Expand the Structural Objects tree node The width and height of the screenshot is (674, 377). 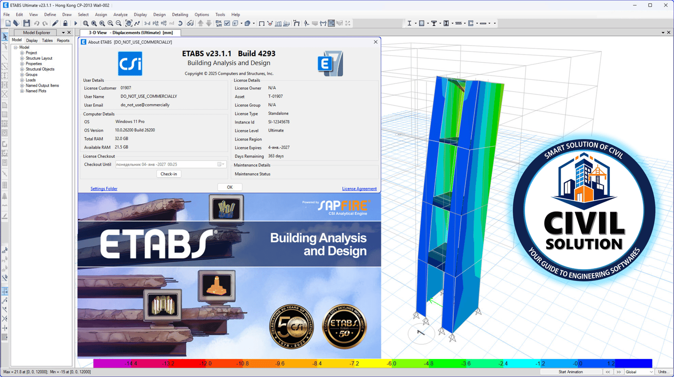[22, 69]
